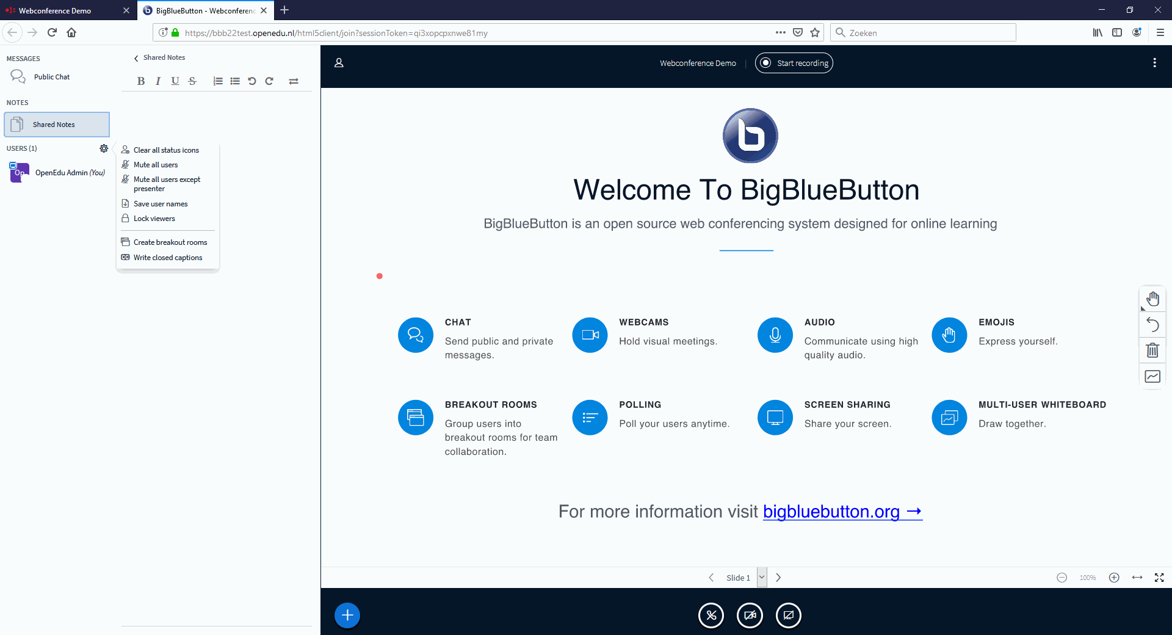The image size is (1172, 635).
Task: Bookmark this page with the star
Action: pyautogui.click(x=815, y=33)
